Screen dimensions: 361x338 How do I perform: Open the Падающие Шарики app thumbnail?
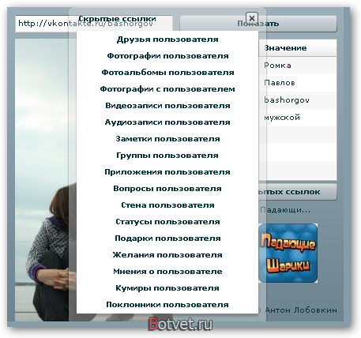point(288,253)
